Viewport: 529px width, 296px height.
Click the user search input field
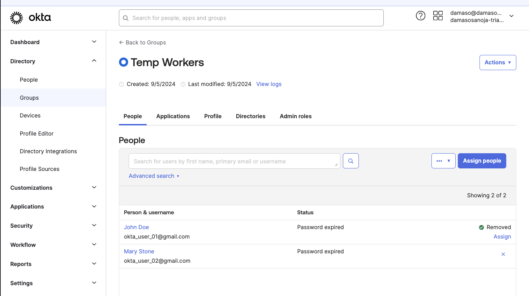point(234,161)
